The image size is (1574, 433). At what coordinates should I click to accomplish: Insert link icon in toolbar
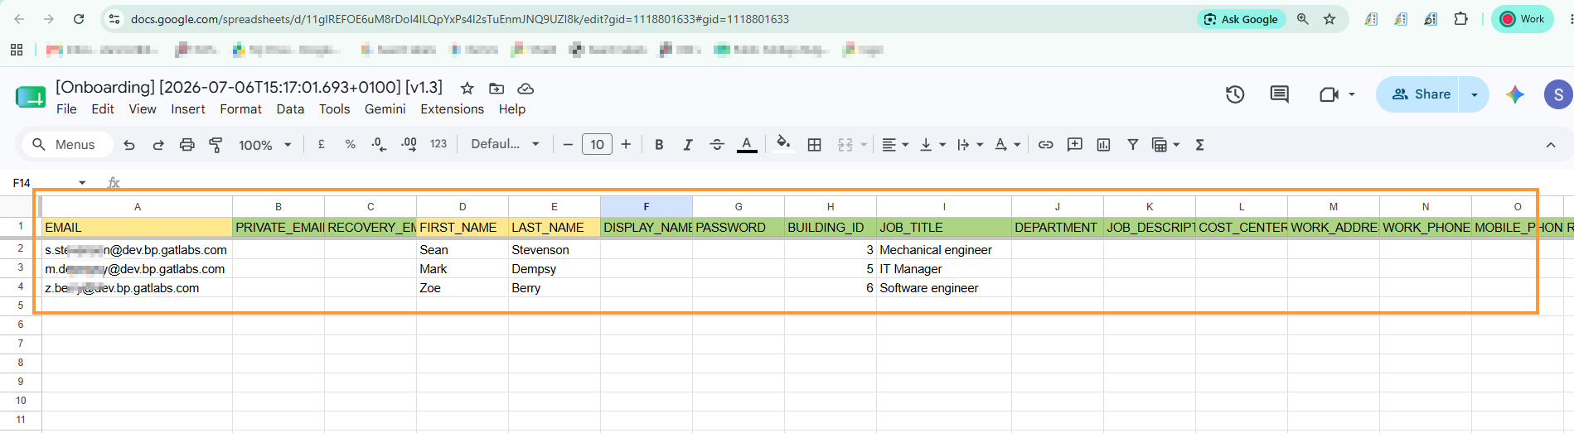click(1046, 145)
